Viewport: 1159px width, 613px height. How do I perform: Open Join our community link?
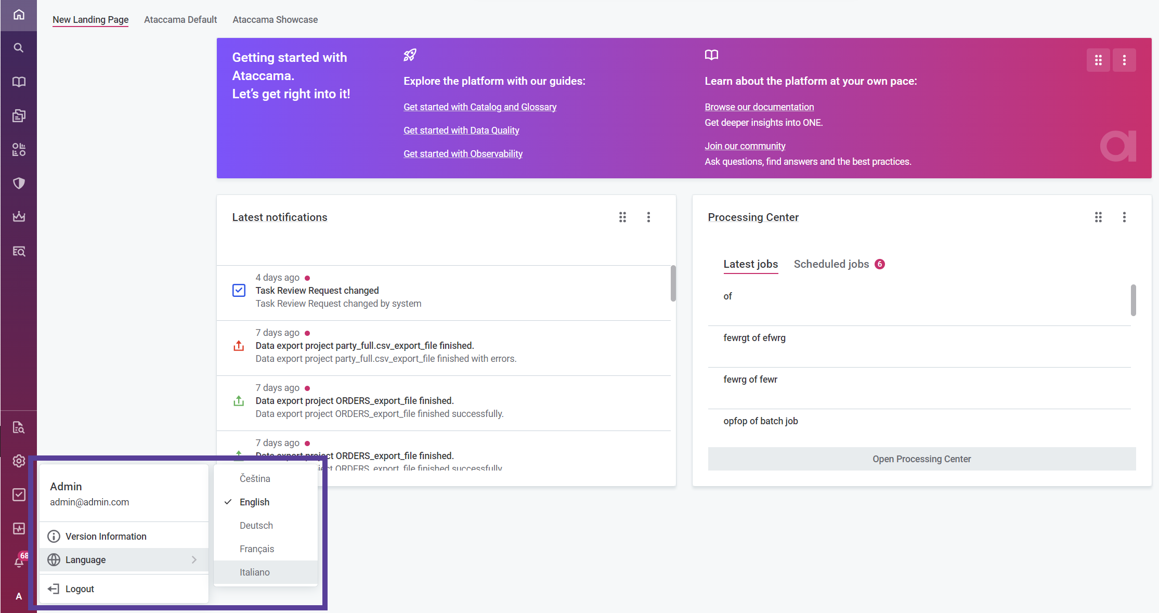pyautogui.click(x=745, y=146)
